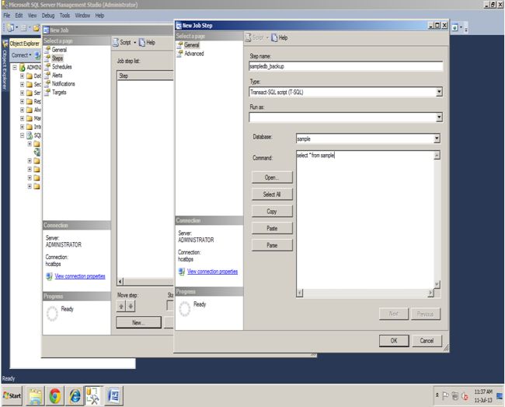Open the Help menu in menu bar
The height and width of the screenshot is (407, 505).
(x=99, y=16)
